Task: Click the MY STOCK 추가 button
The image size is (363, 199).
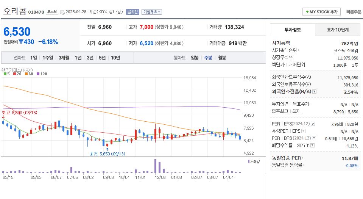Action: coord(321,12)
